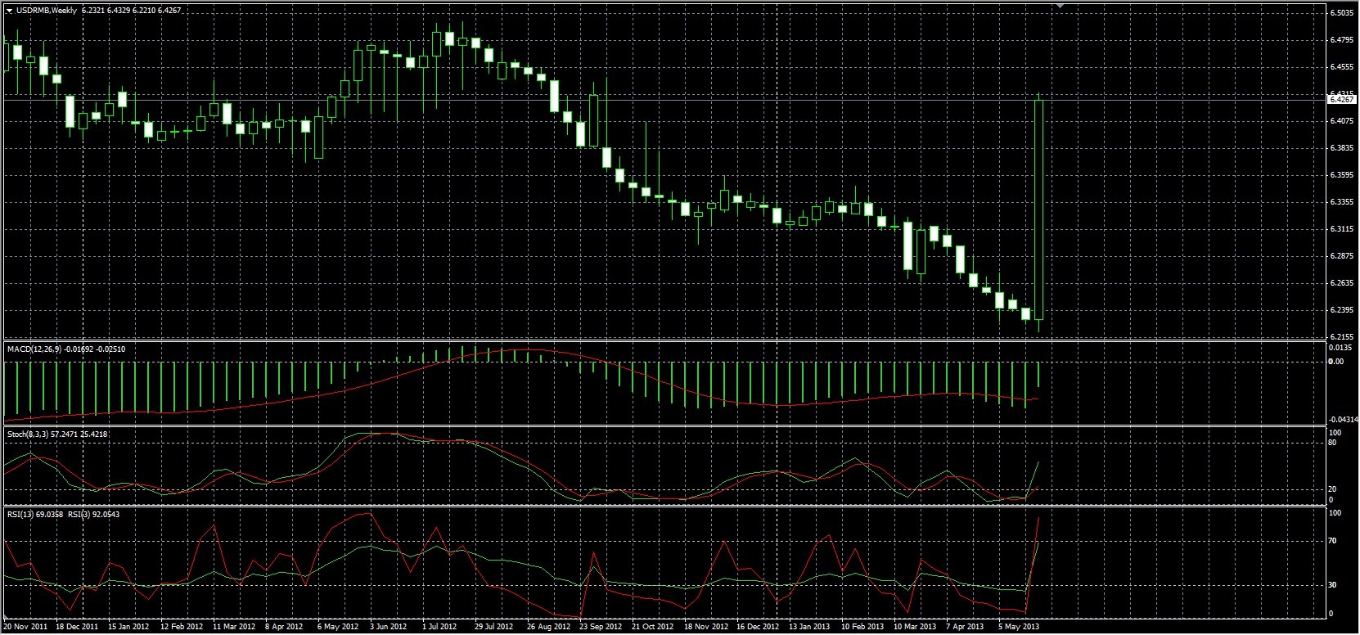Click the Stochastic 80 level label
This screenshot has height=635, width=1360.
click(1334, 443)
